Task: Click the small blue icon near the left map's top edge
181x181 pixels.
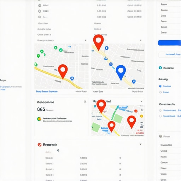Action: (x=70, y=47)
